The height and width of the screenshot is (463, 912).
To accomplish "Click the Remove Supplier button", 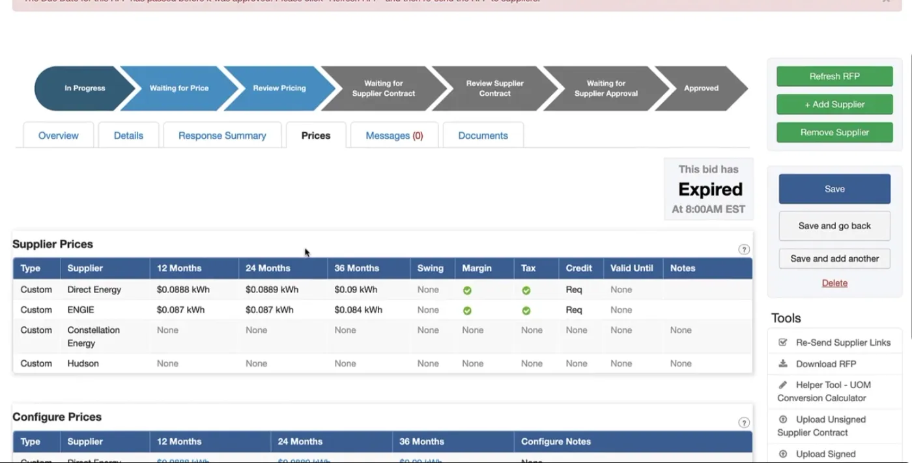I will [834, 132].
